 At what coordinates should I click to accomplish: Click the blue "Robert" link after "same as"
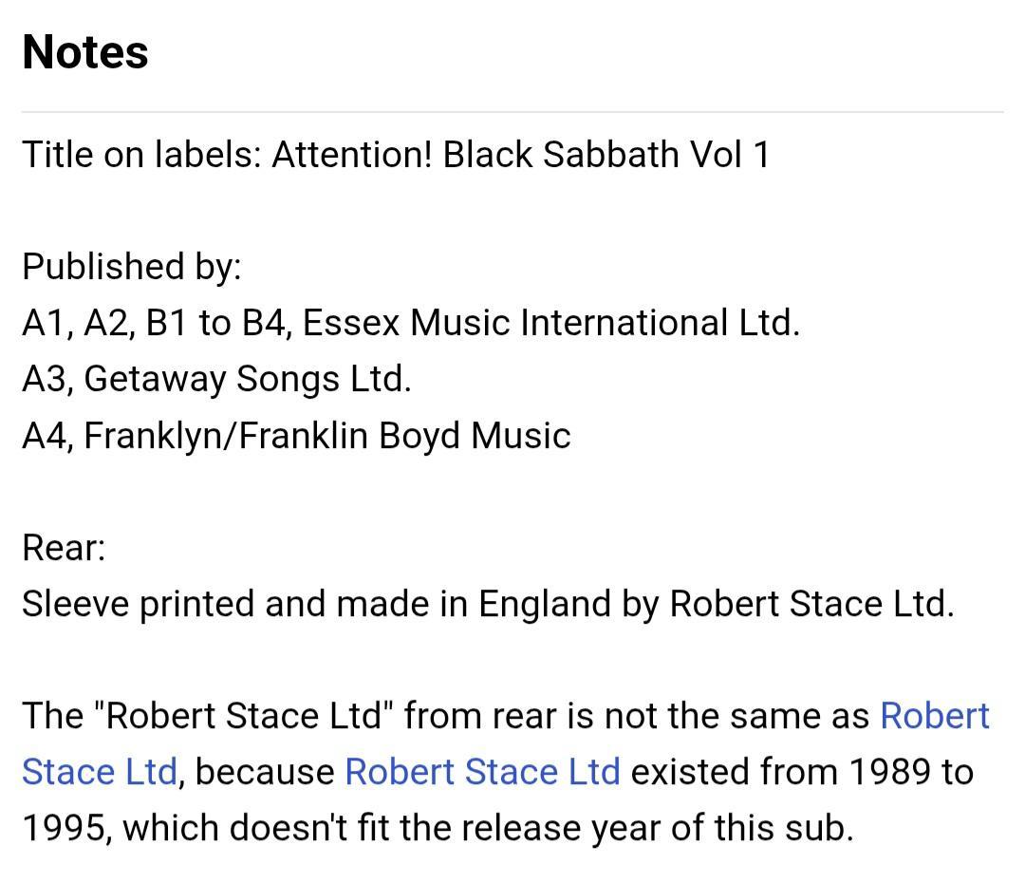tap(935, 716)
